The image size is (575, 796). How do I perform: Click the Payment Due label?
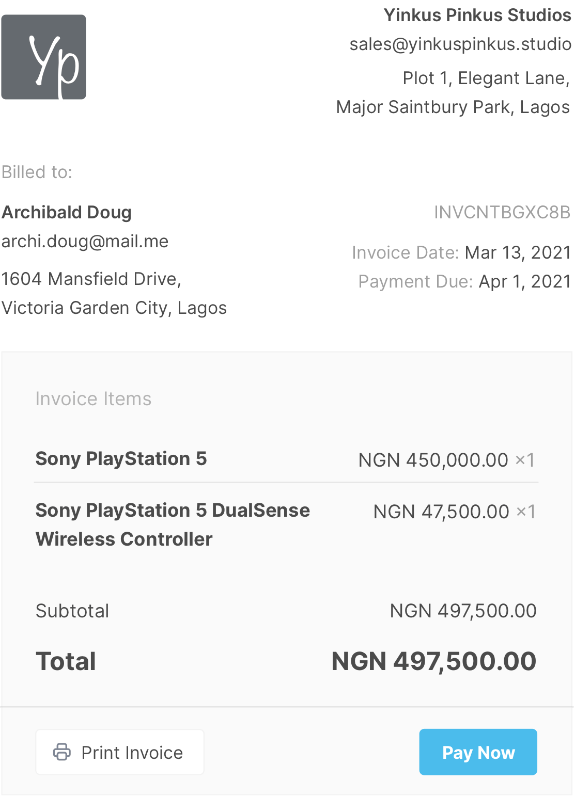(x=415, y=281)
